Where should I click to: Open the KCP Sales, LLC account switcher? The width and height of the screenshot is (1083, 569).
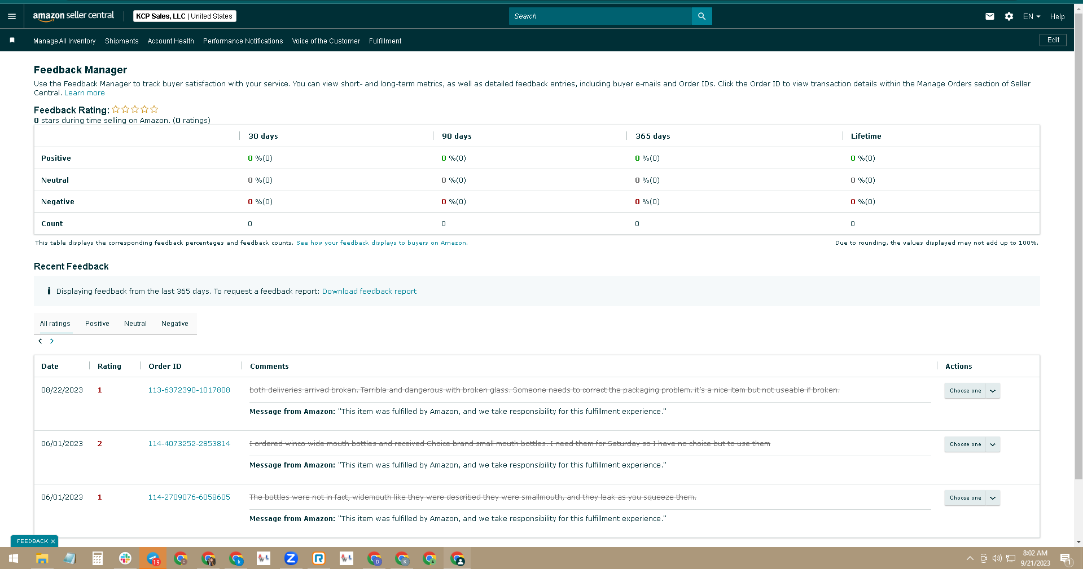tap(185, 16)
